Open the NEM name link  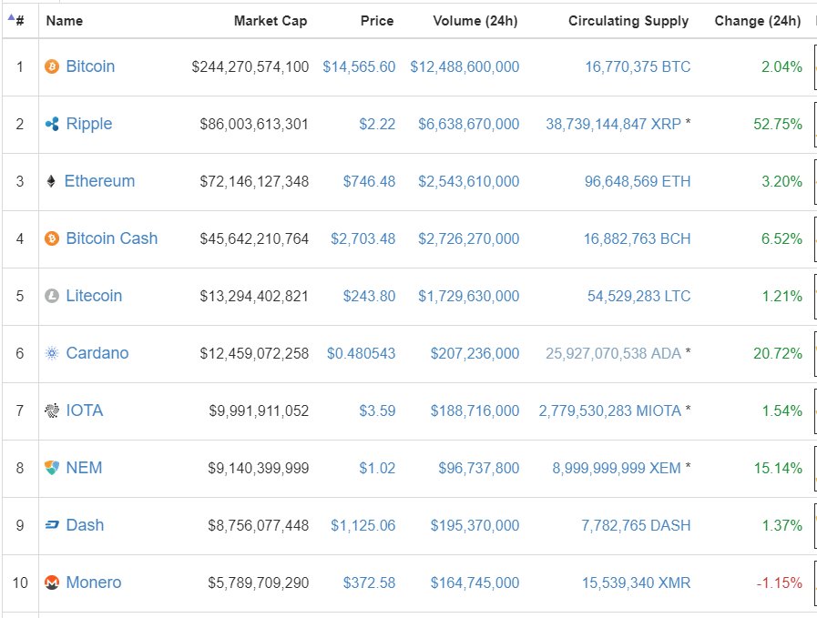tap(84, 468)
